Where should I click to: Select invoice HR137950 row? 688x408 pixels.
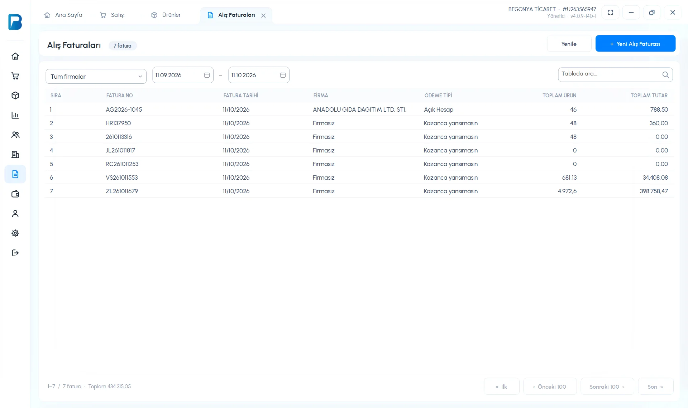tap(359, 123)
